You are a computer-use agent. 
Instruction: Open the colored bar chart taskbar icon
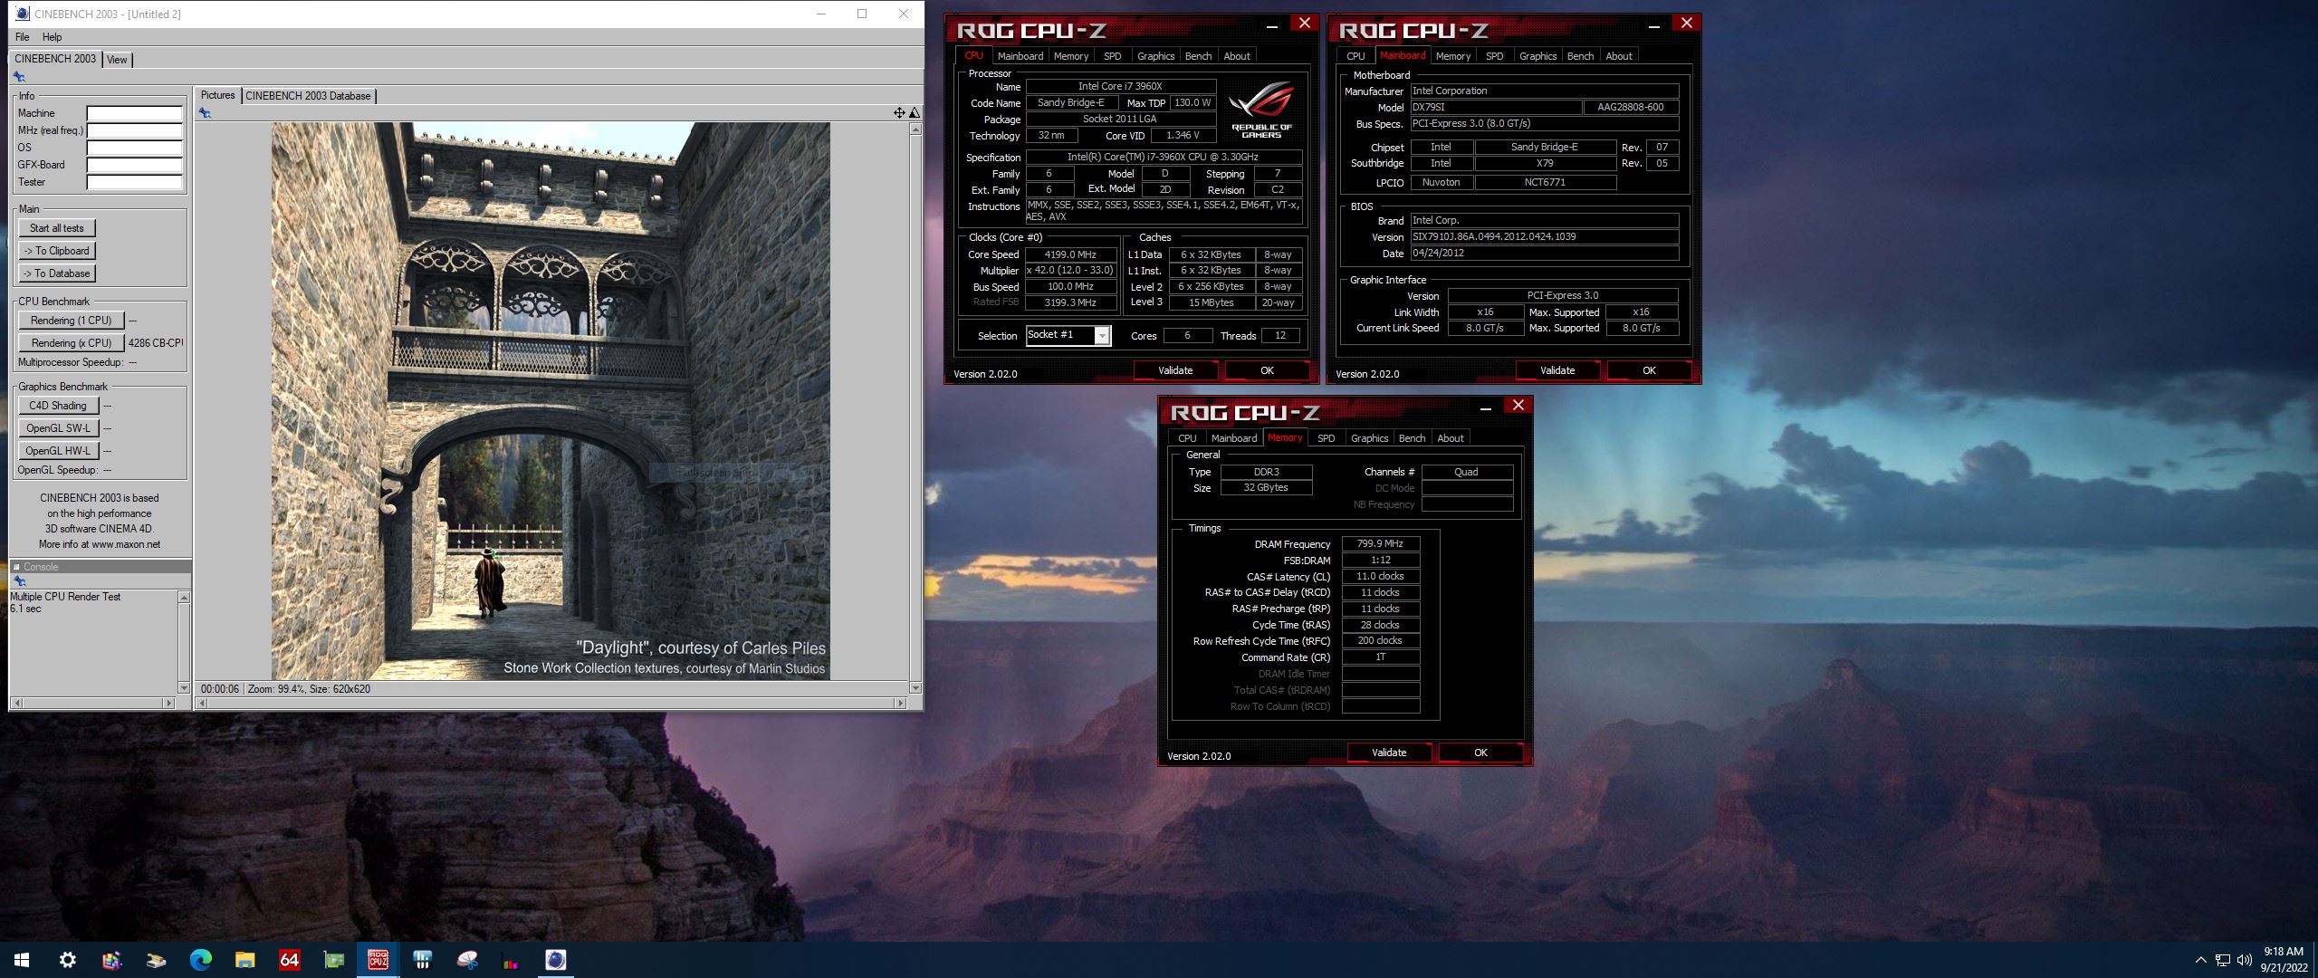[511, 960]
